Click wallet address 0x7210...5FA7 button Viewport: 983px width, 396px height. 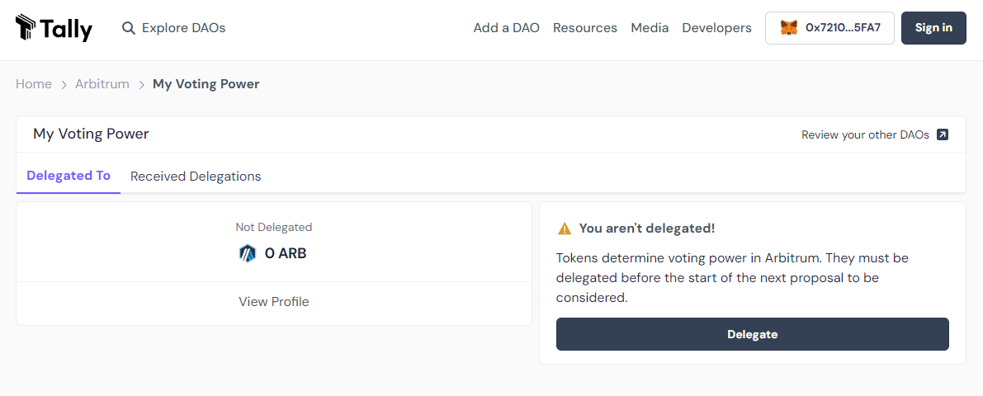[x=829, y=27]
